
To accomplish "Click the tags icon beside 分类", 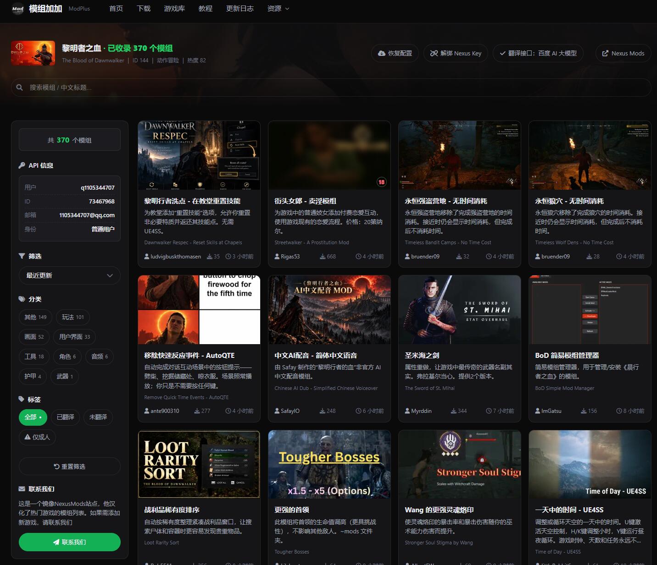I will point(22,299).
